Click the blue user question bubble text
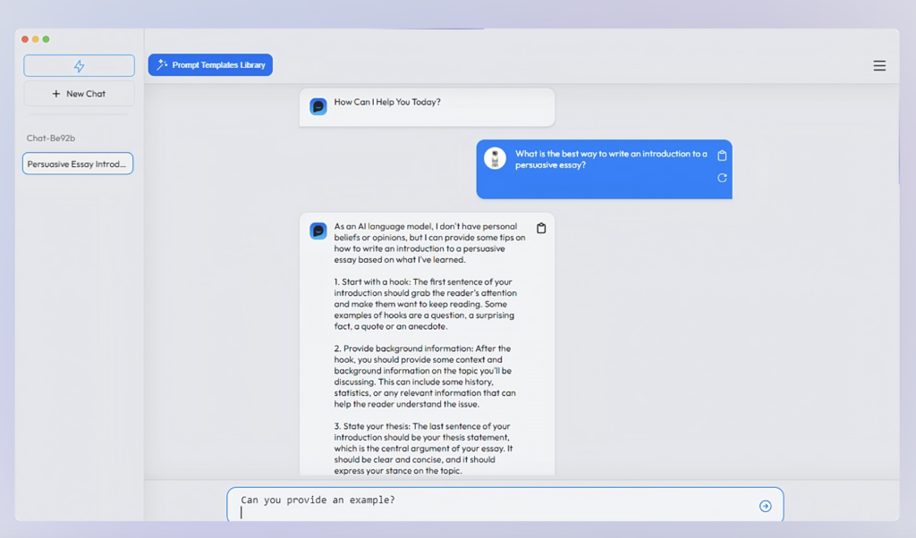The image size is (916, 538). [610, 159]
